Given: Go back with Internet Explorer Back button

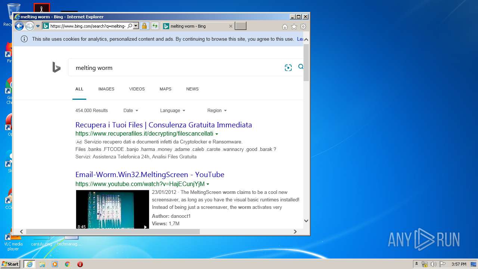Looking at the screenshot, I should point(19,26).
